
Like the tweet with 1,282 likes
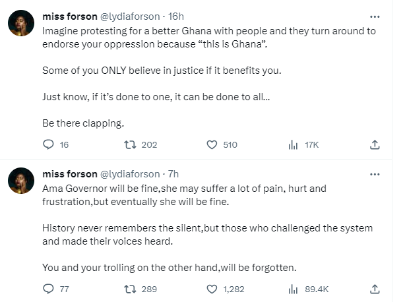click(212, 288)
